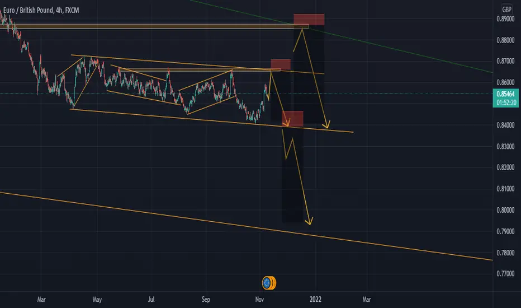Click the May time axis label
This screenshot has width=521, height=308.
pyautogui.click(x=97, y=300)
